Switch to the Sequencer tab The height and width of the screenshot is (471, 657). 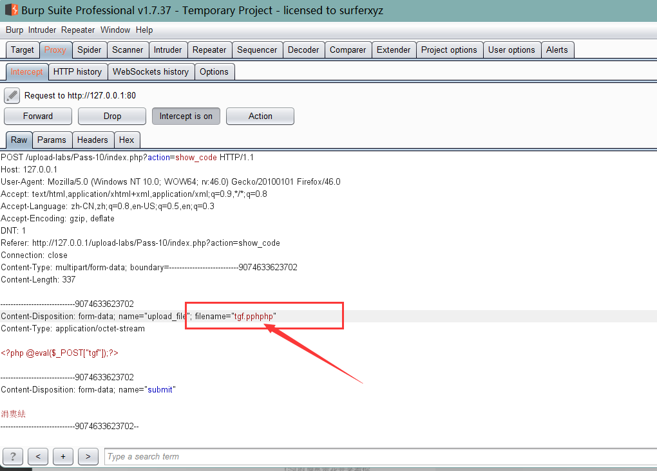pos(257,50)
